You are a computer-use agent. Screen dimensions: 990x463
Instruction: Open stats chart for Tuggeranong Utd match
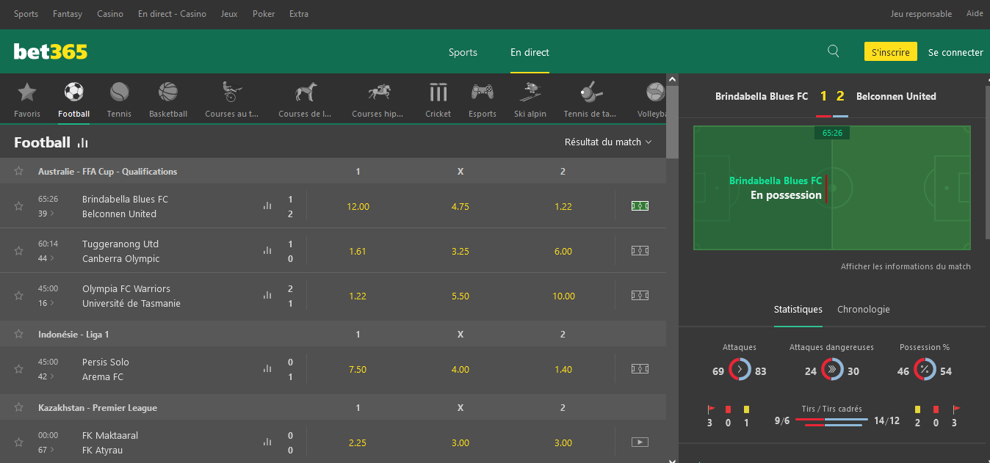coord(267,251)
